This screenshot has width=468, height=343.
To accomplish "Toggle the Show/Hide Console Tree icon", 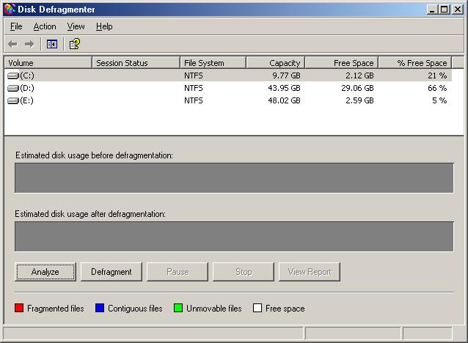I will click(52, 45).
